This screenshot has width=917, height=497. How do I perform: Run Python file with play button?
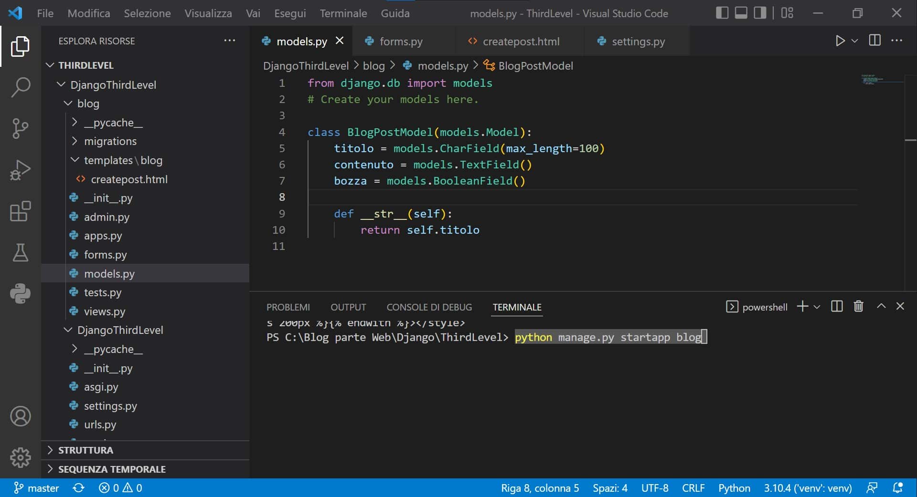coord(840,41)
